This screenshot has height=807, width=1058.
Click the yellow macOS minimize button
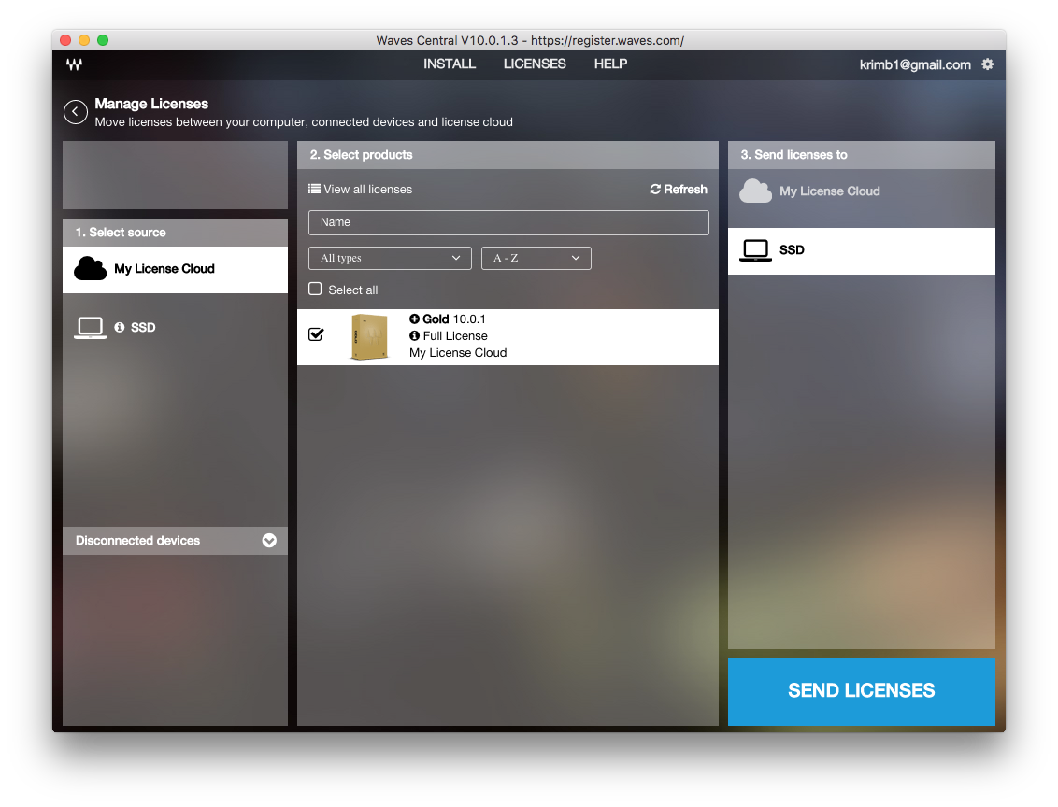pos(84,40)
